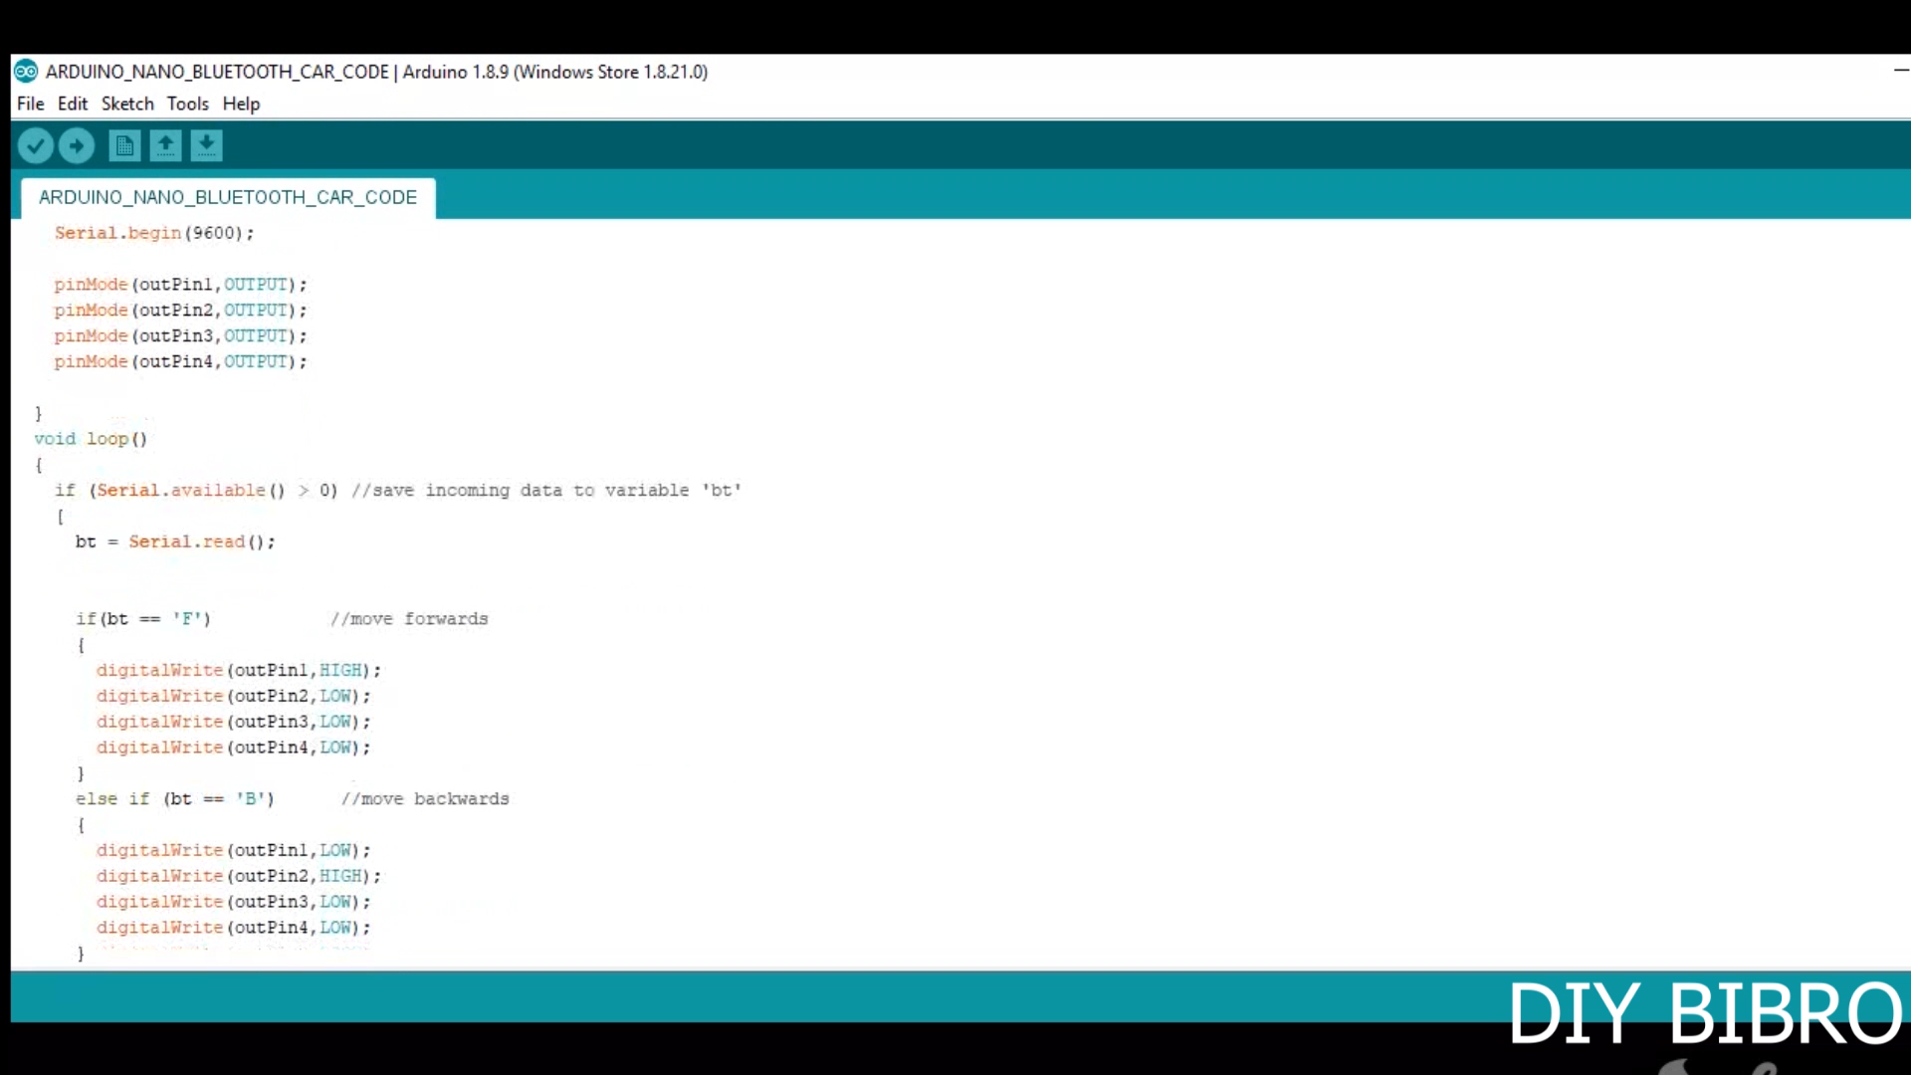Click the if(bt == 'F') condition line
1911x1075 pixels.
tap(143, 619)
